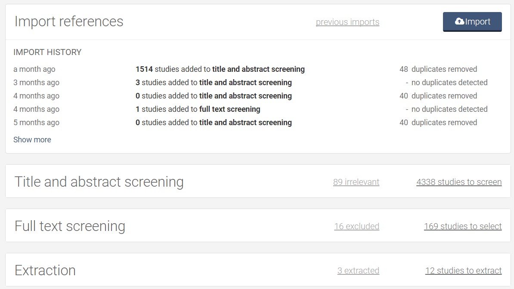Click the '5 months ago' timestamp
Viewport: 514px width, 289px height.
tap(36, 123)
